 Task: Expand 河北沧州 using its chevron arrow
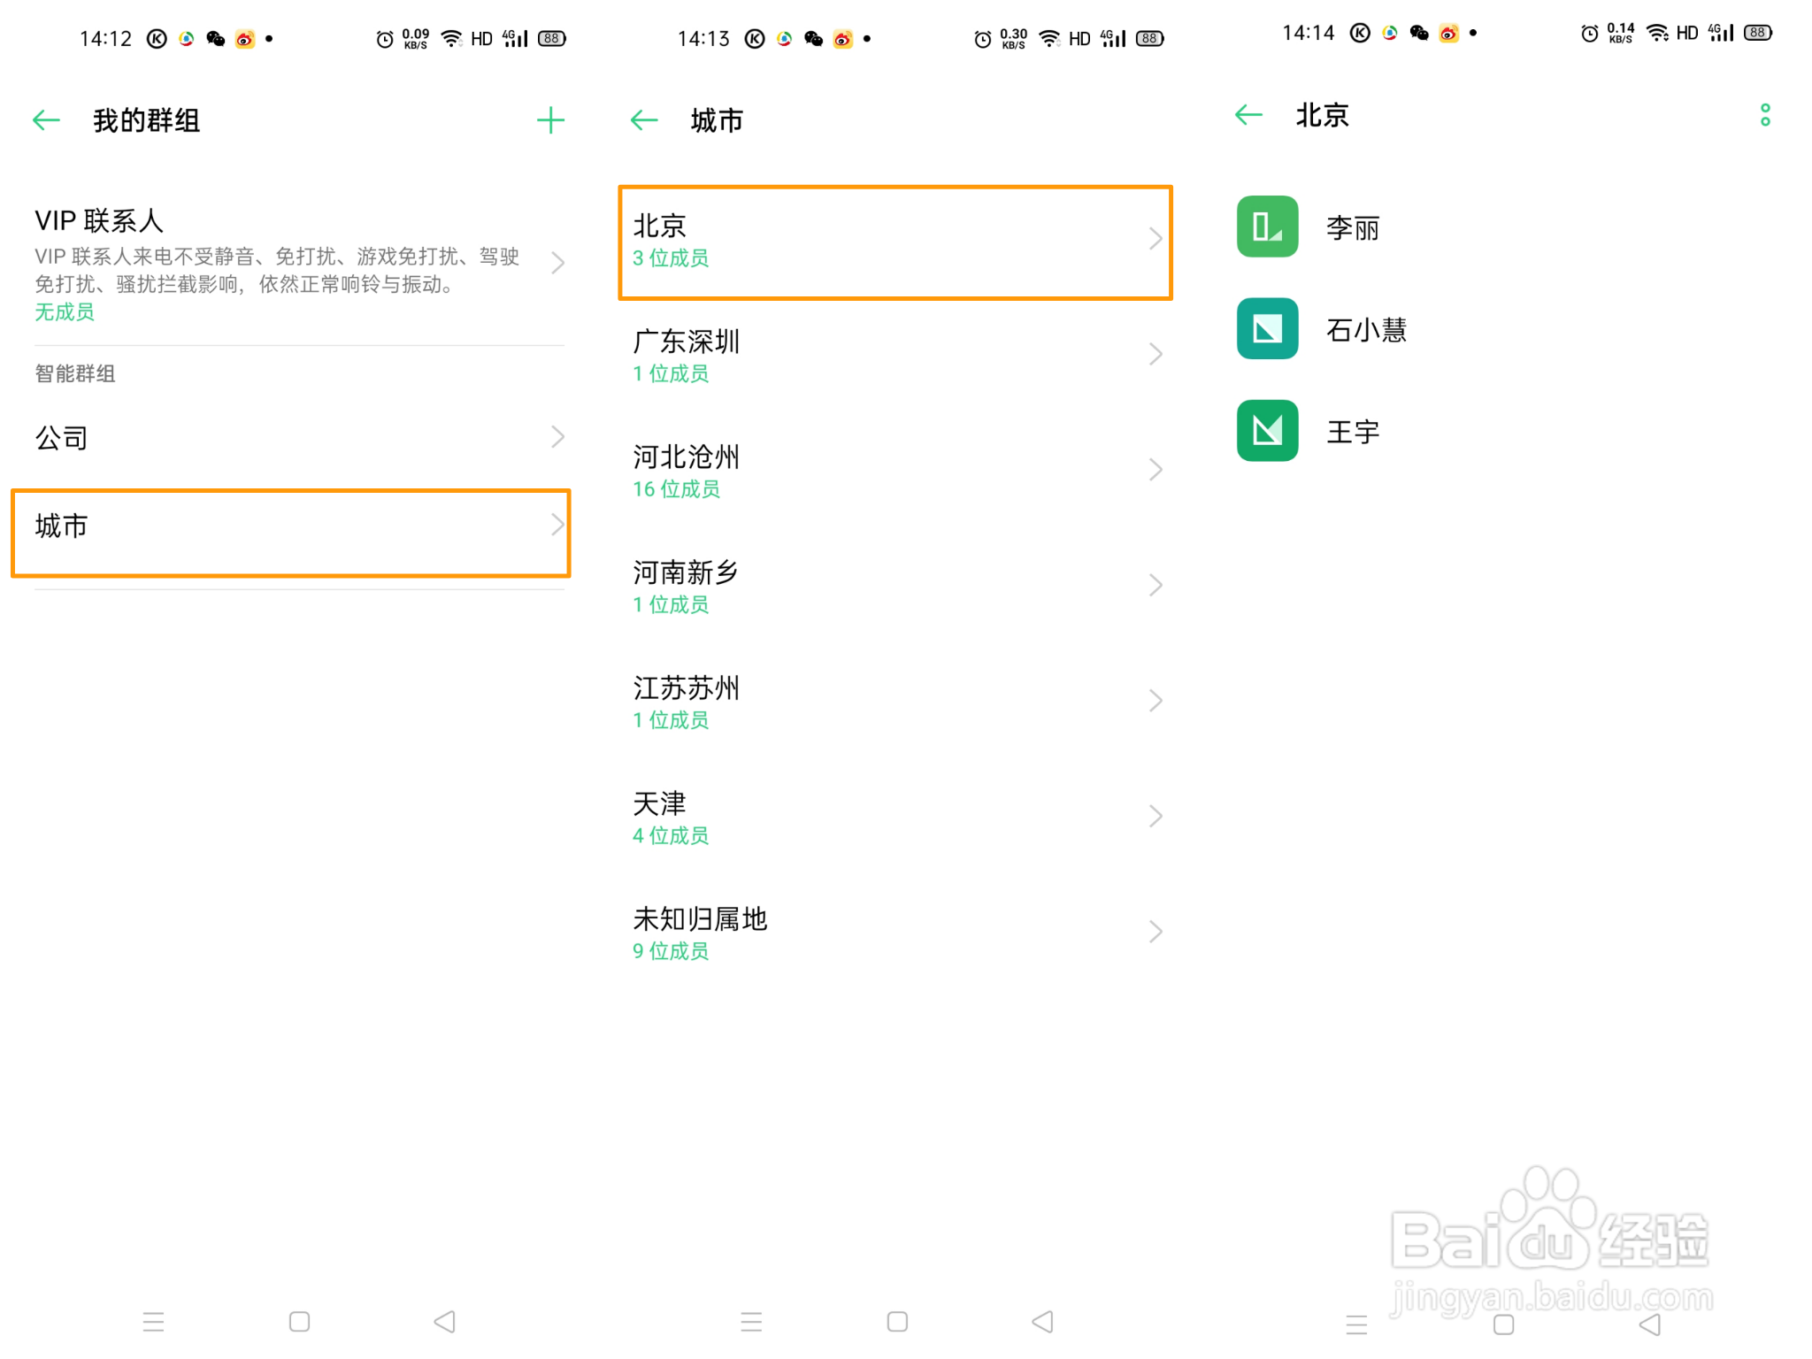click(x=1156, y=469)
